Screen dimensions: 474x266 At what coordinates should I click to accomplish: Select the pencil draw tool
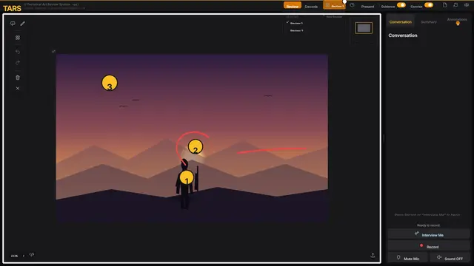click(23, 24)
